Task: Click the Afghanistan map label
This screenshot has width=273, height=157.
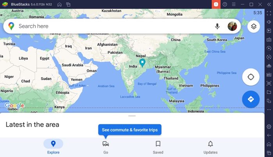Action: pyautogui.click(x=107, y=45)
